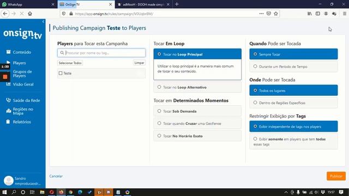The image size is (349, 196).
Task: Open Firefox hamburger menu
Action: click(344, 14)
